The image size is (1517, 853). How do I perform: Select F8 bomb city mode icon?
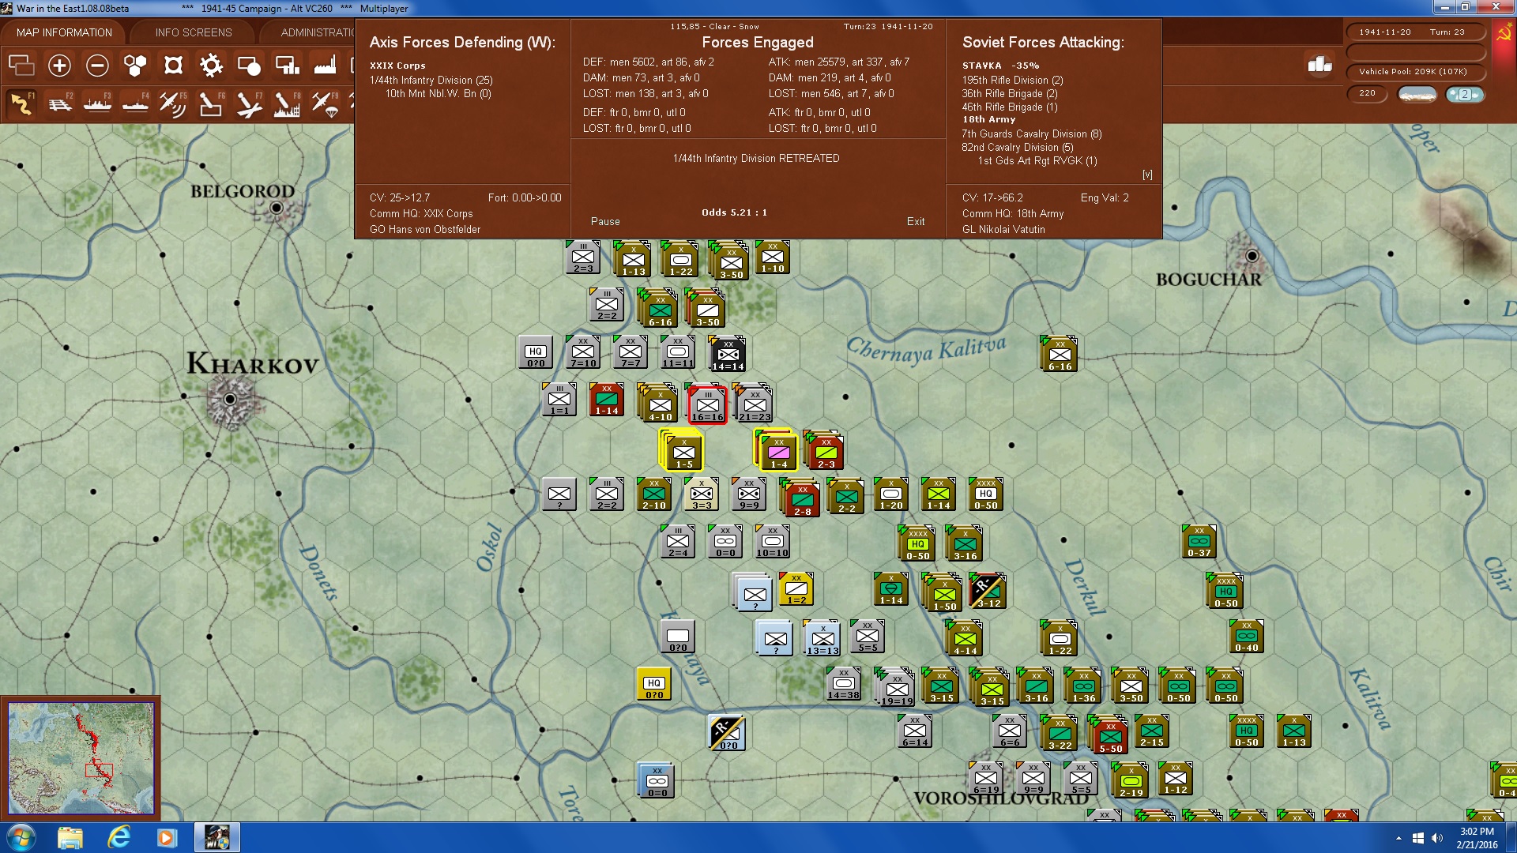click(287, 103)
